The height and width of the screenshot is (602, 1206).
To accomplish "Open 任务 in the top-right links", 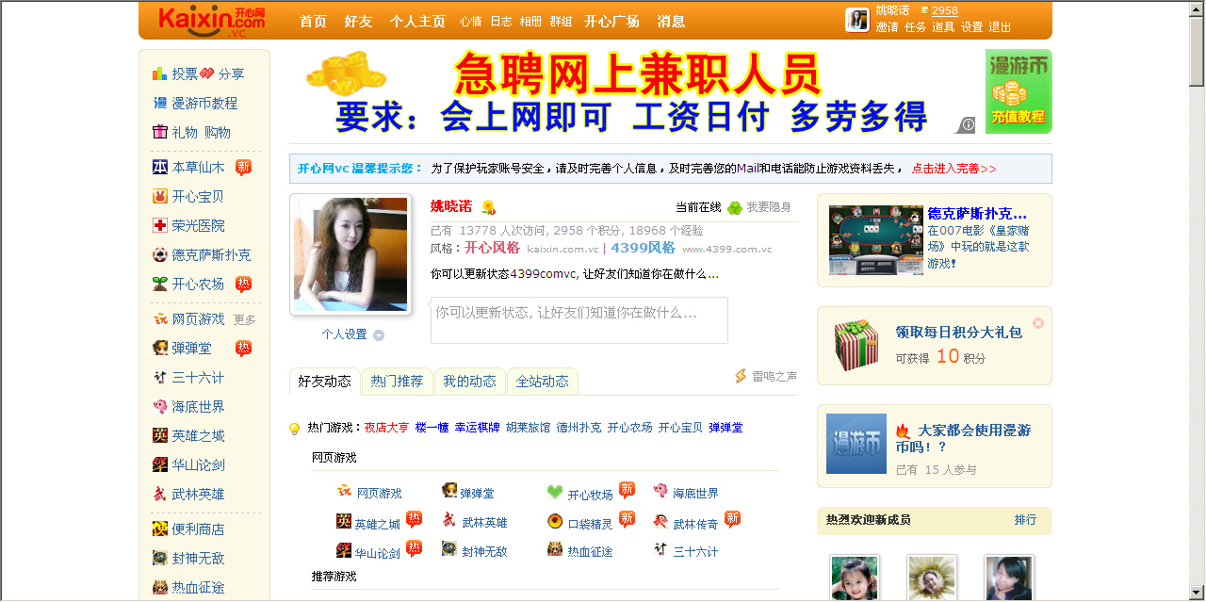I will pos(915,27).
